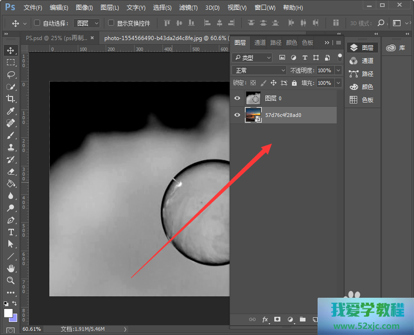Click the foreground color swatch
The width and height of the screenshot is (414, 335).
point(8,313)
